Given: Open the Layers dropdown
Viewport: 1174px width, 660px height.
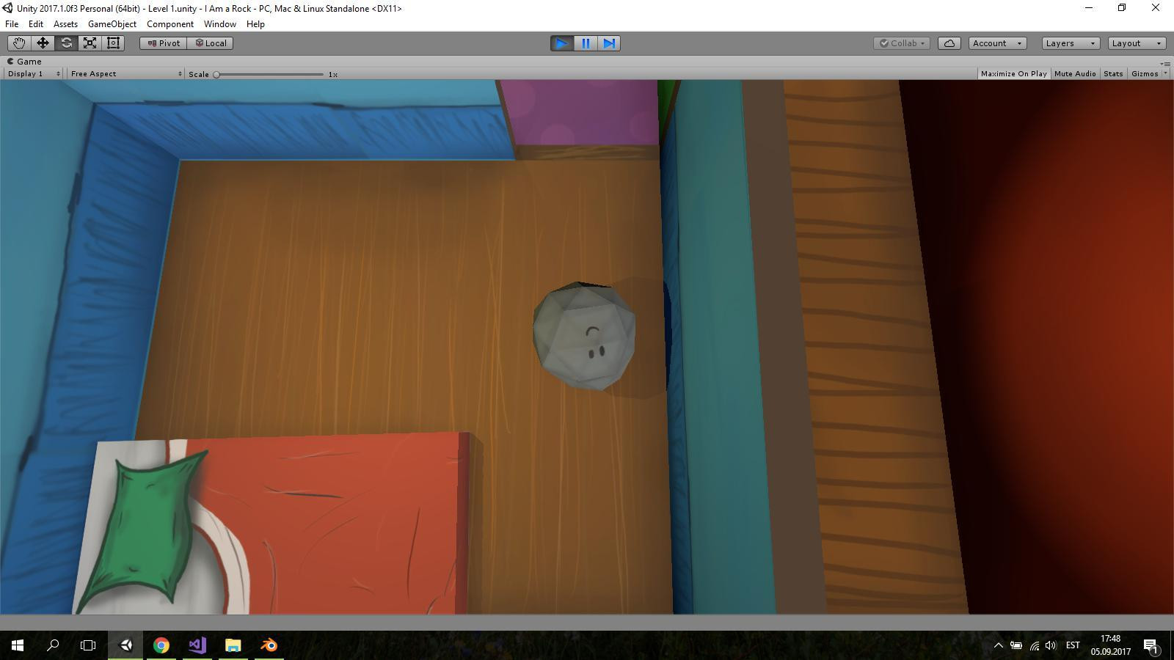Looking at the screenshot, I should [1071, 43].
